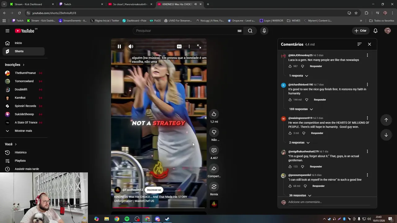
Task: Open Steam from the taskbar
Action: click(x=167, y=219)
